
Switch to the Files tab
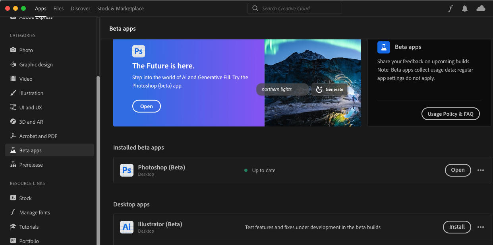(58, 8)
